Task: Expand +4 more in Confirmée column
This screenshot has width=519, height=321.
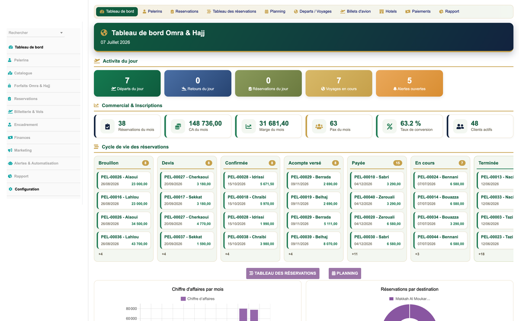Action: [227, 254]
